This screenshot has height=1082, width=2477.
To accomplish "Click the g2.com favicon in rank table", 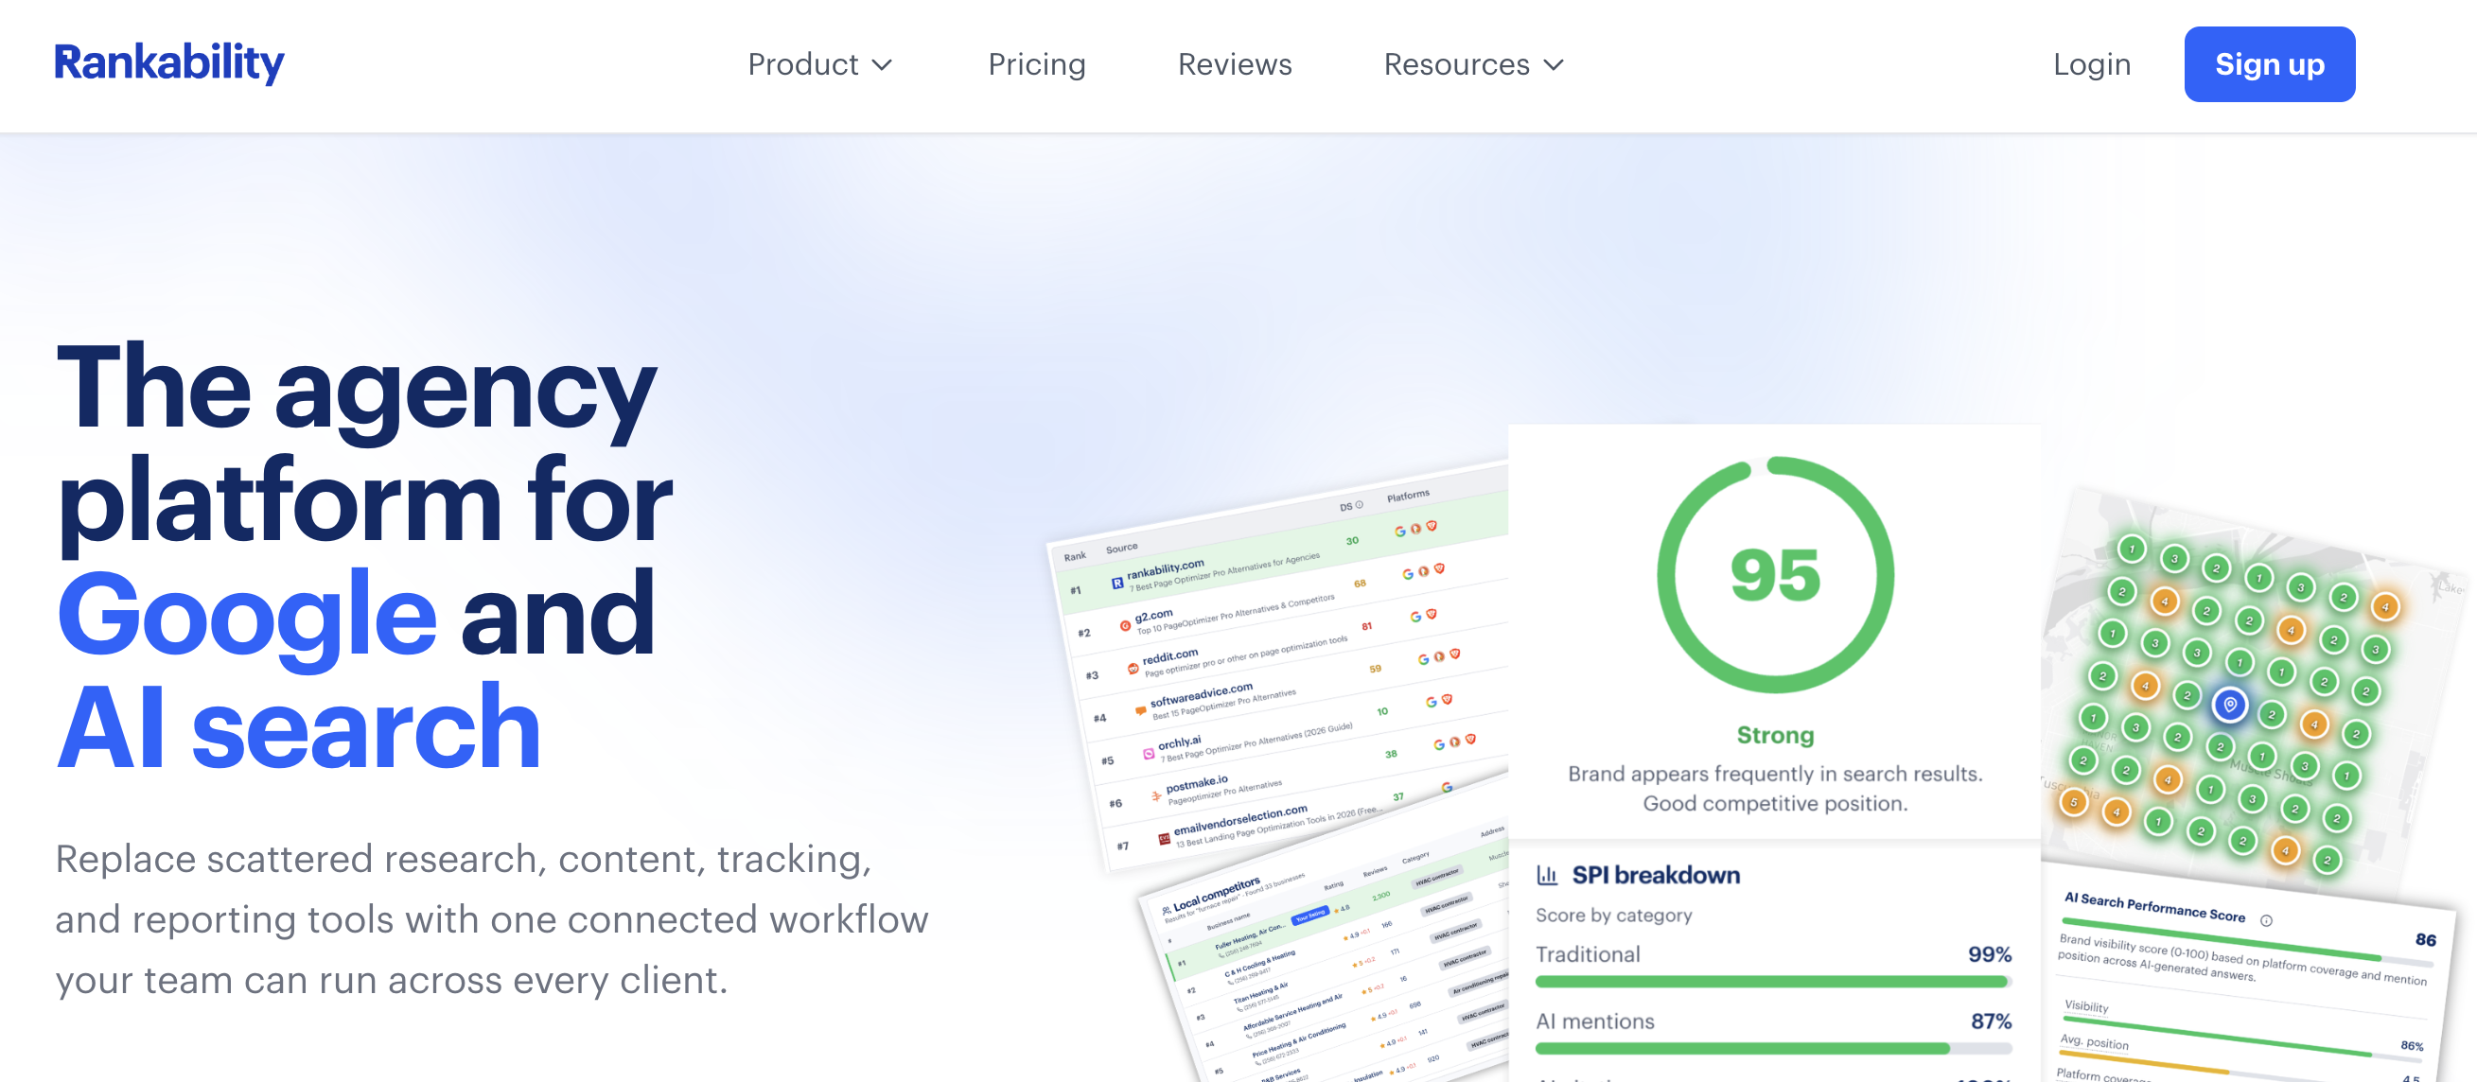I will (x=1125, y=625).
